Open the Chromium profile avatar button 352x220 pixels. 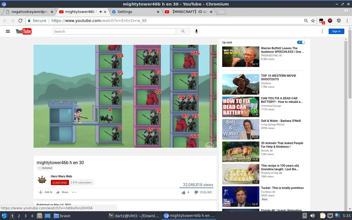coord(346,11)
